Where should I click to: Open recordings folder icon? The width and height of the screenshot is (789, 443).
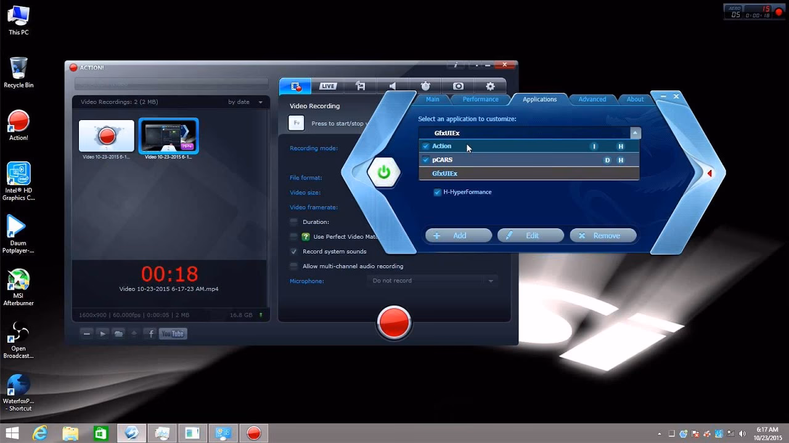point(119,333)
